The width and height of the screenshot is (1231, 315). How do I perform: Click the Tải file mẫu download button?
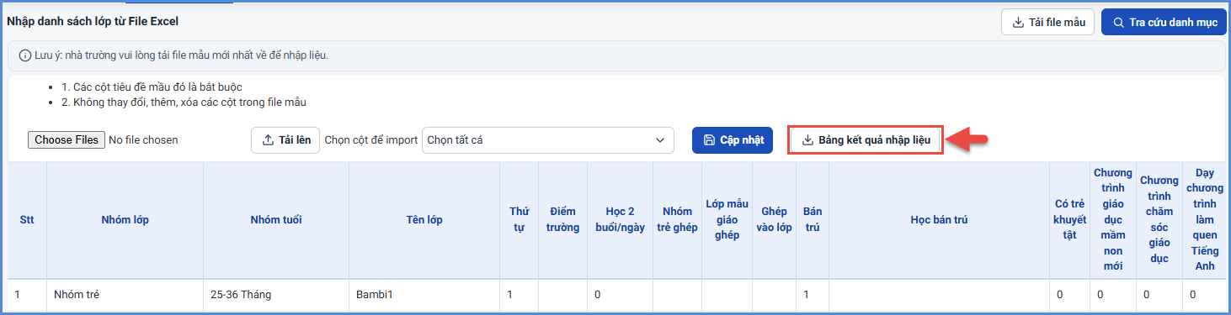[x=1047, y=22]
